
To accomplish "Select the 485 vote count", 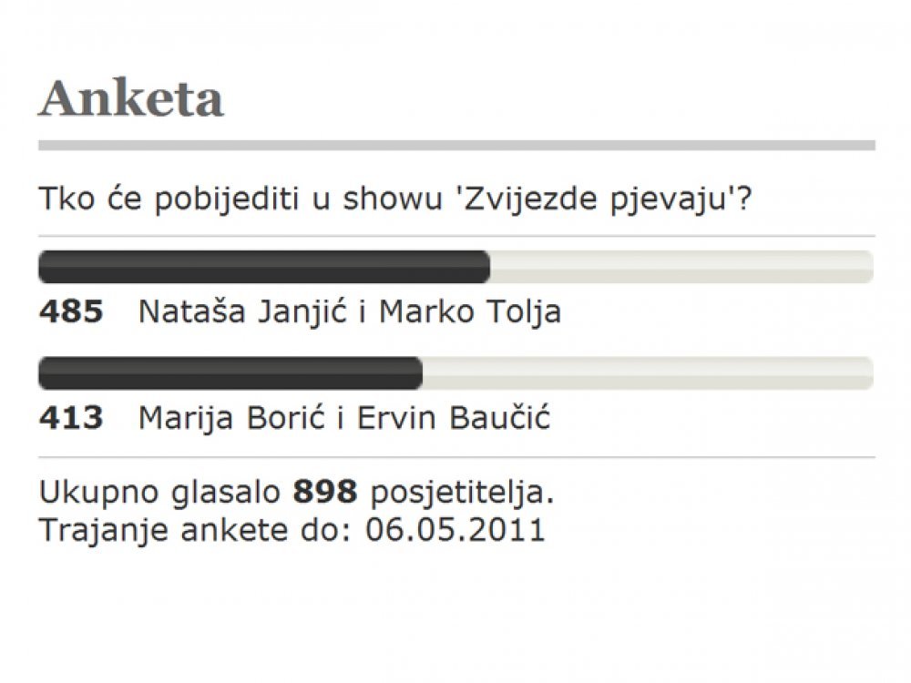I will tap(71, 311).
